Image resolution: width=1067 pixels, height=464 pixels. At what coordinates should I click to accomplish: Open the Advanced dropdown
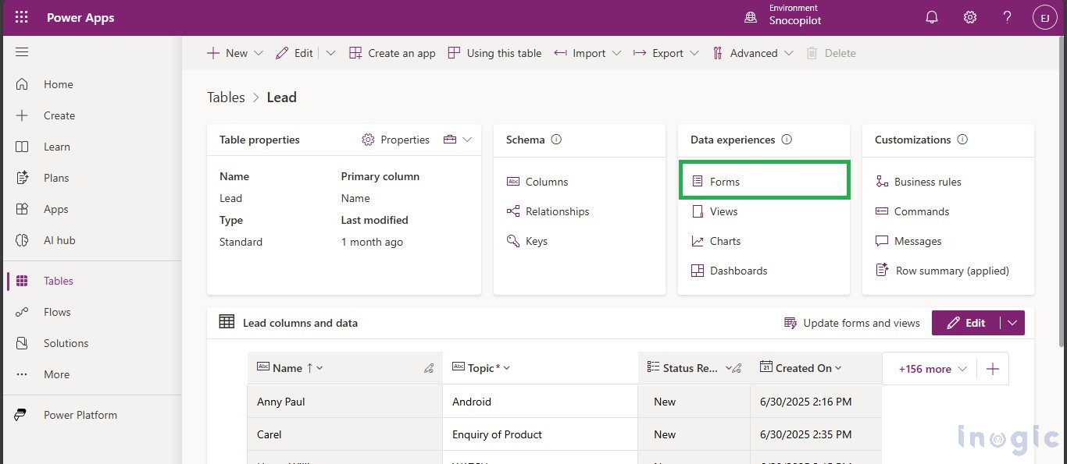click(753, 53)
